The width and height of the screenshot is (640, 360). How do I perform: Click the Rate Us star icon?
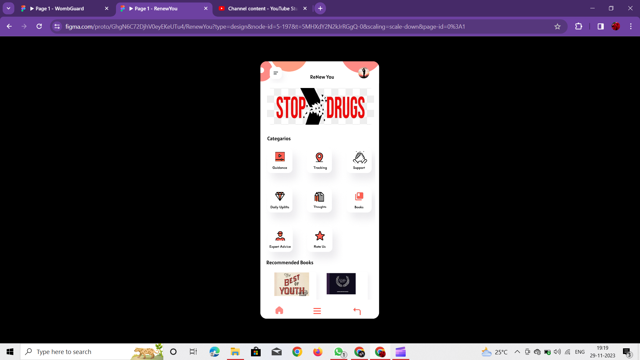[320, 236]
